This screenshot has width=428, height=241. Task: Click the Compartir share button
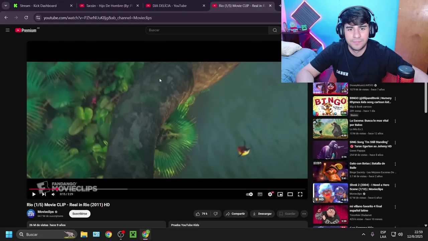pos(235,214)
